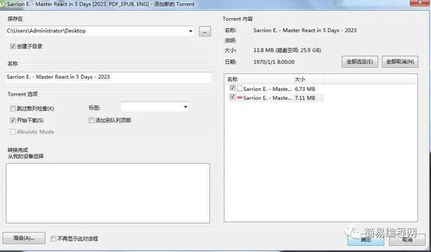Select first file row name Sarrion E. - Maste...

tap(267, 89)
